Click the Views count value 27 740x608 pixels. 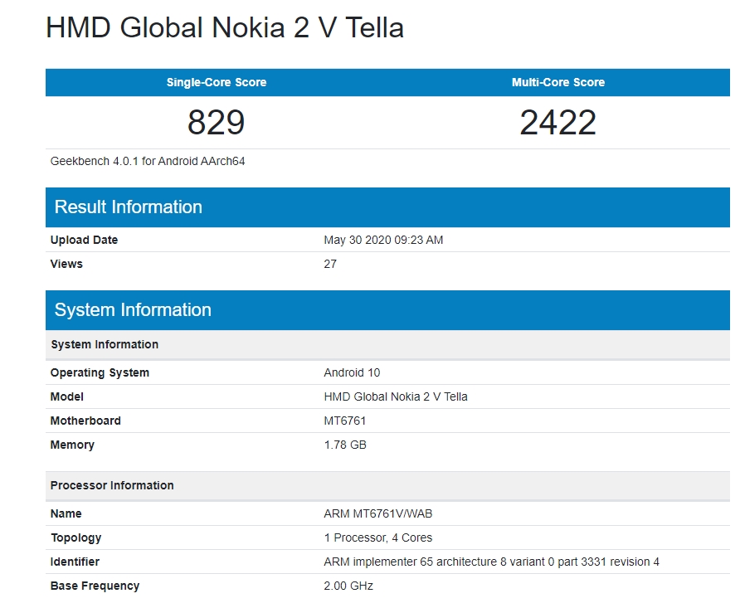(330, 264)
